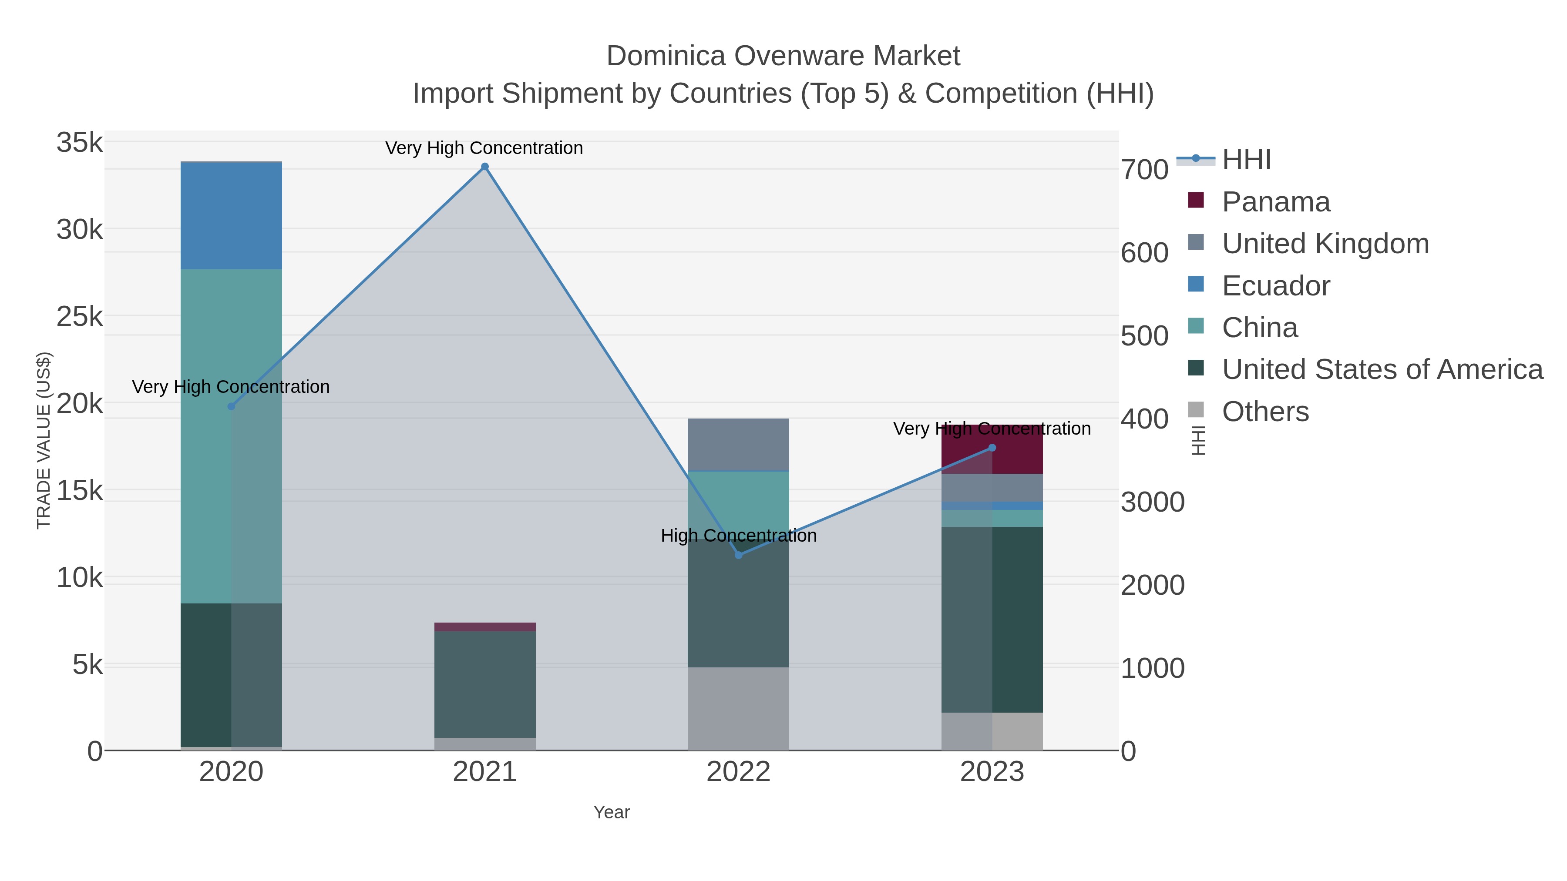Click the HHI line marker icon in legend
This screenshot has height=881, width=1567.
click(1196, 159)
